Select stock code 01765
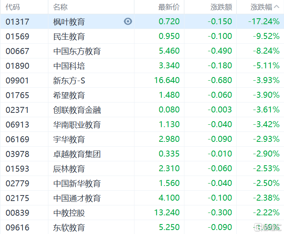The height and width of the screenshot is (234, 284). (17, 95)
